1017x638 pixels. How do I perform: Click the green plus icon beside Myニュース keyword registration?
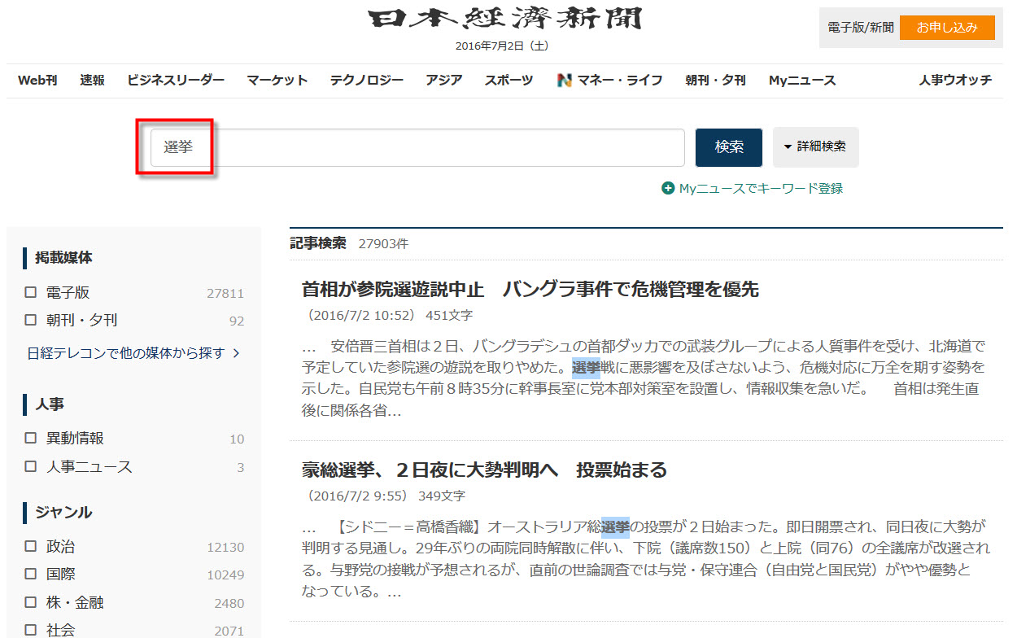click(668, 189)
